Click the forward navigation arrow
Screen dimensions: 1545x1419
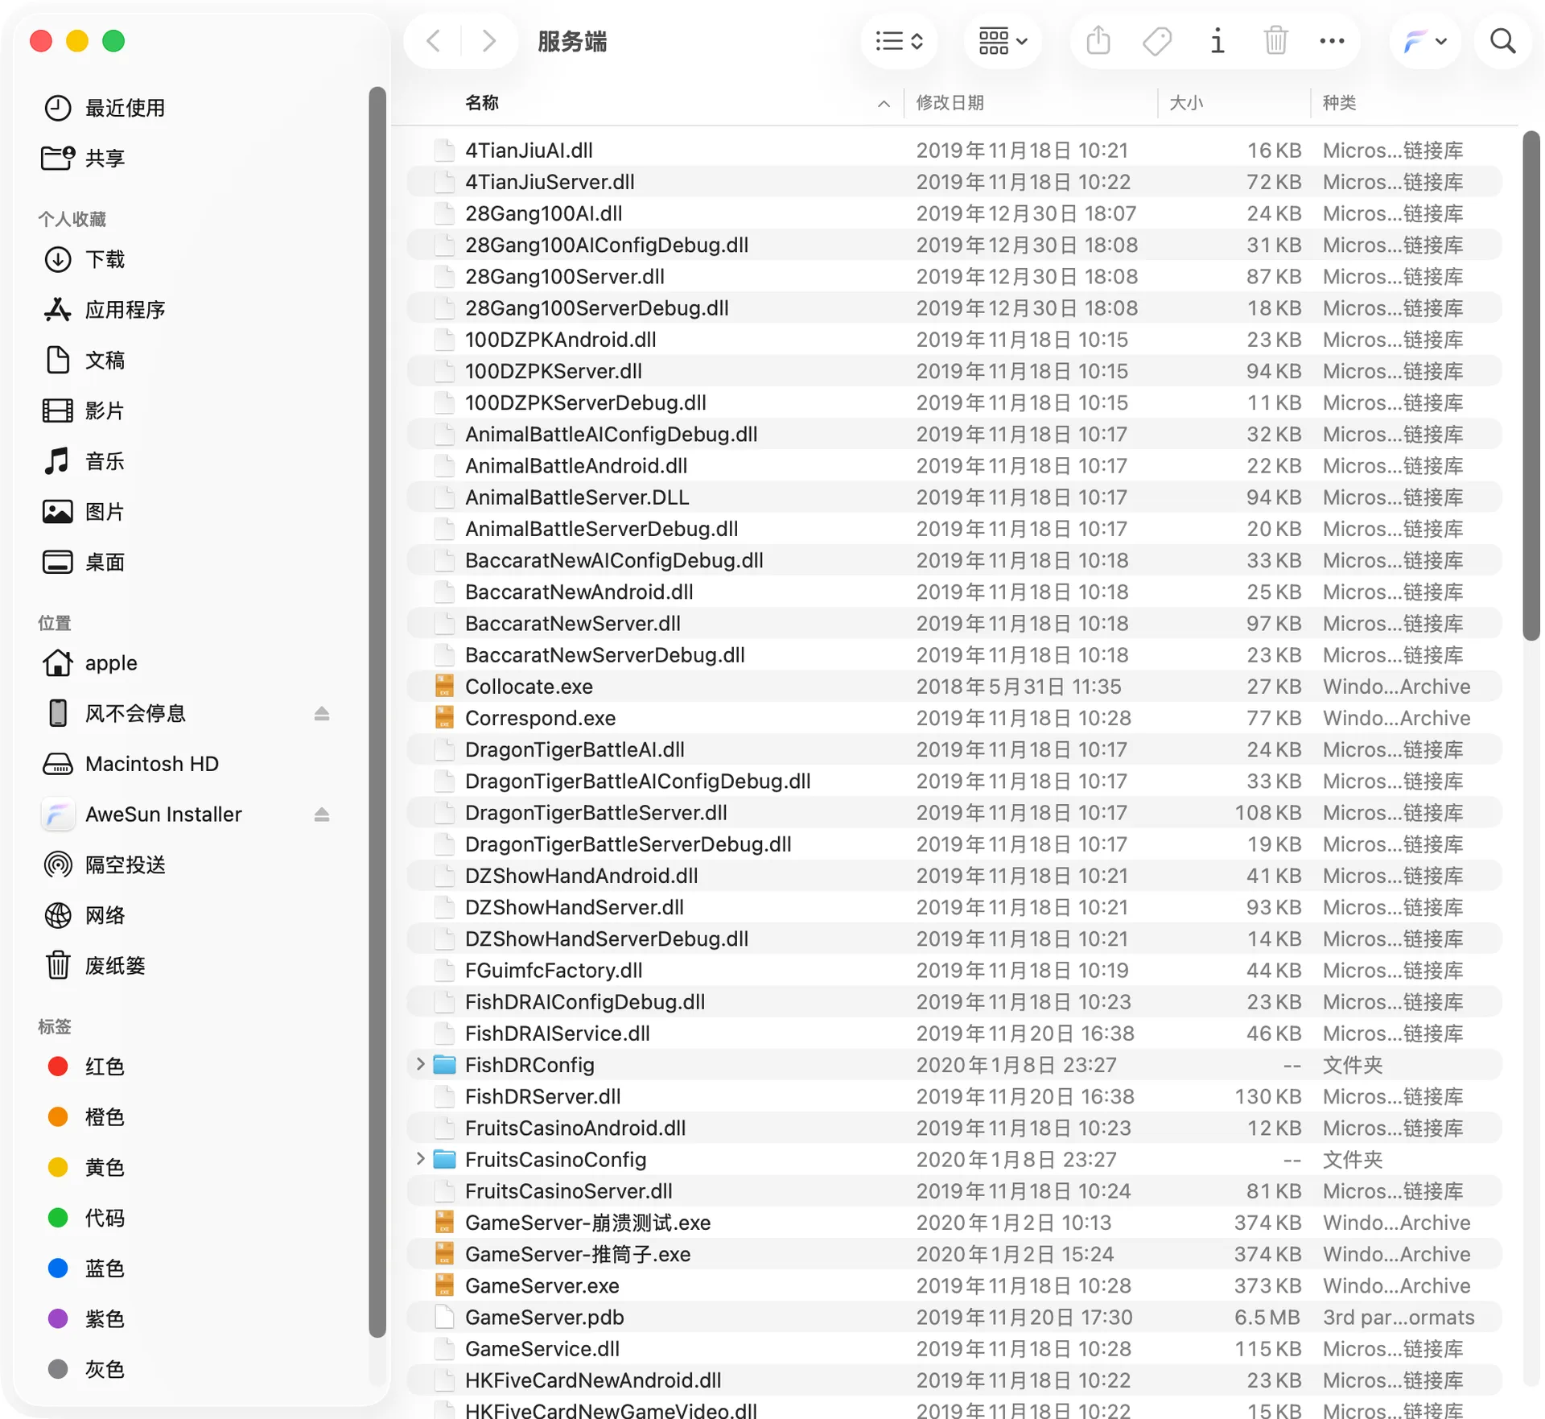coord(488,41)
